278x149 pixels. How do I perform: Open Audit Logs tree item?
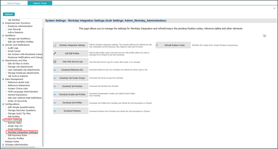point(13,48)
